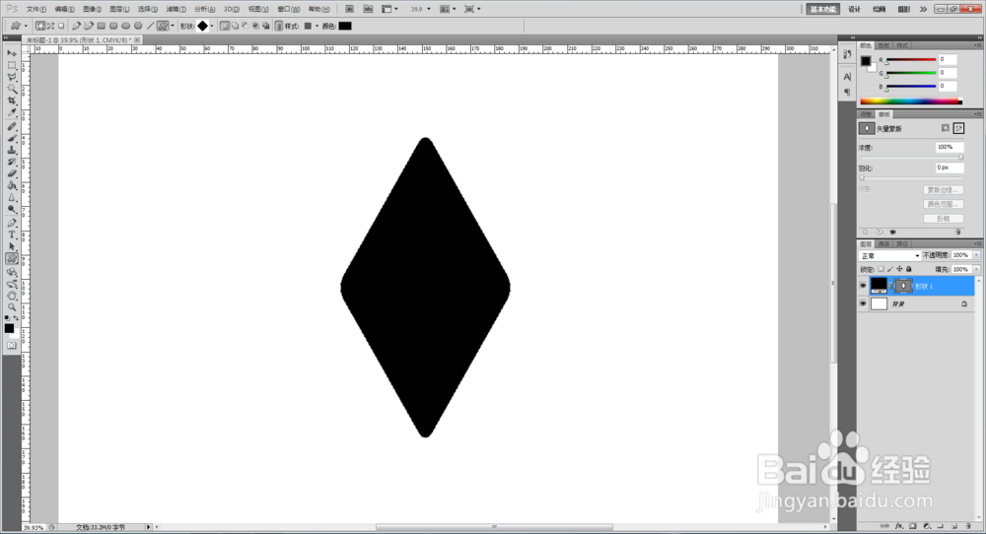Select the Clone Stamp tool
Viewport: 986px width, 534px height.
[x=11, y=150]
